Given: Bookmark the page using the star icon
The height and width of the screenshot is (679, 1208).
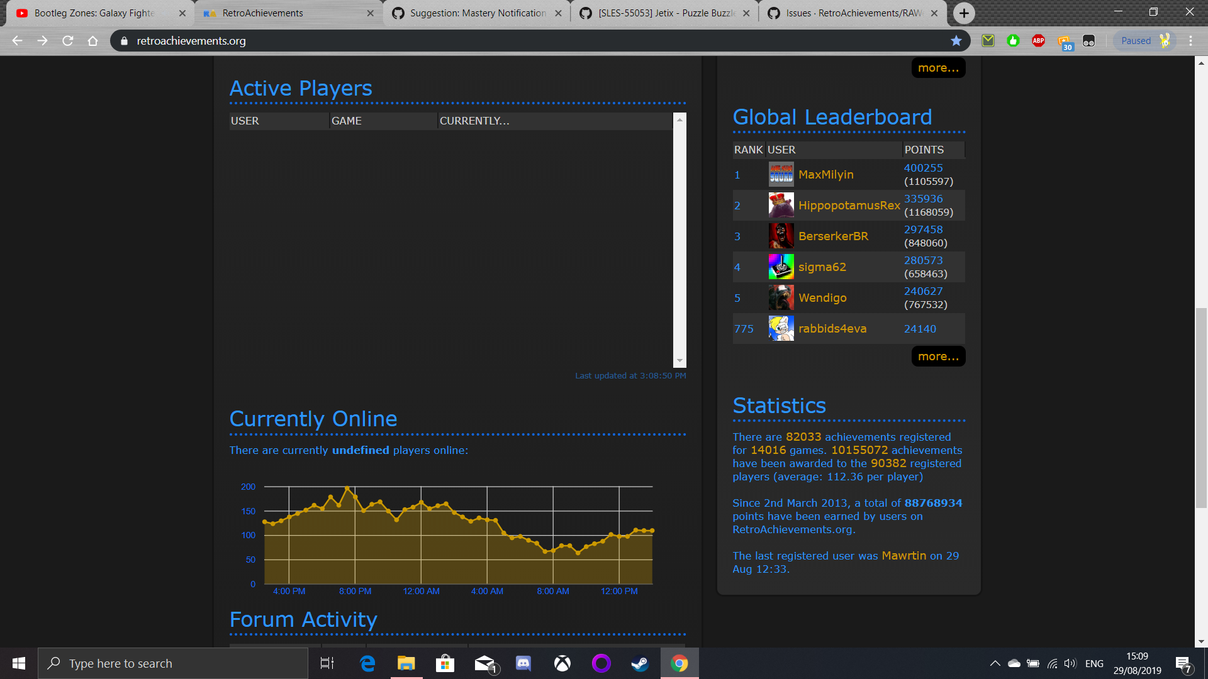Looking at the screenshot, I should click(957, 40).
